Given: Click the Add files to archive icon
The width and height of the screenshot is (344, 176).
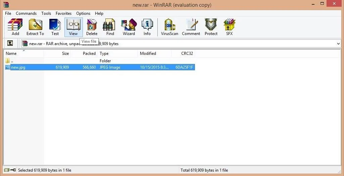Looking at the screenshot, I should 15,27.
